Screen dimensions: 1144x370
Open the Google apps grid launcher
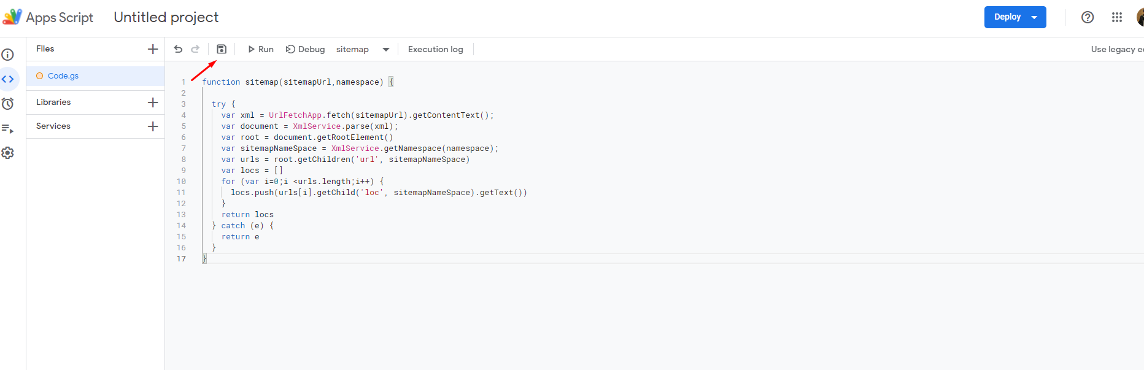click(x=1117, y=17)
